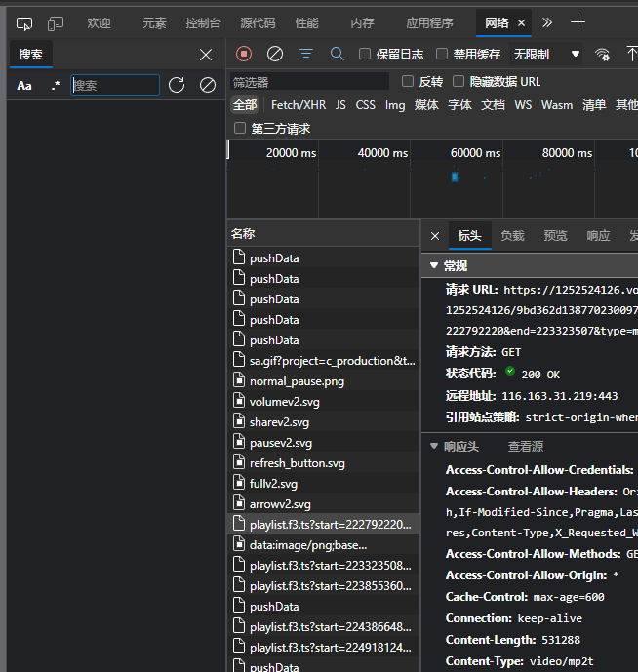638x672 pixels.
Task: Click the network toolbar search magnifier
Action: (338, 54)
